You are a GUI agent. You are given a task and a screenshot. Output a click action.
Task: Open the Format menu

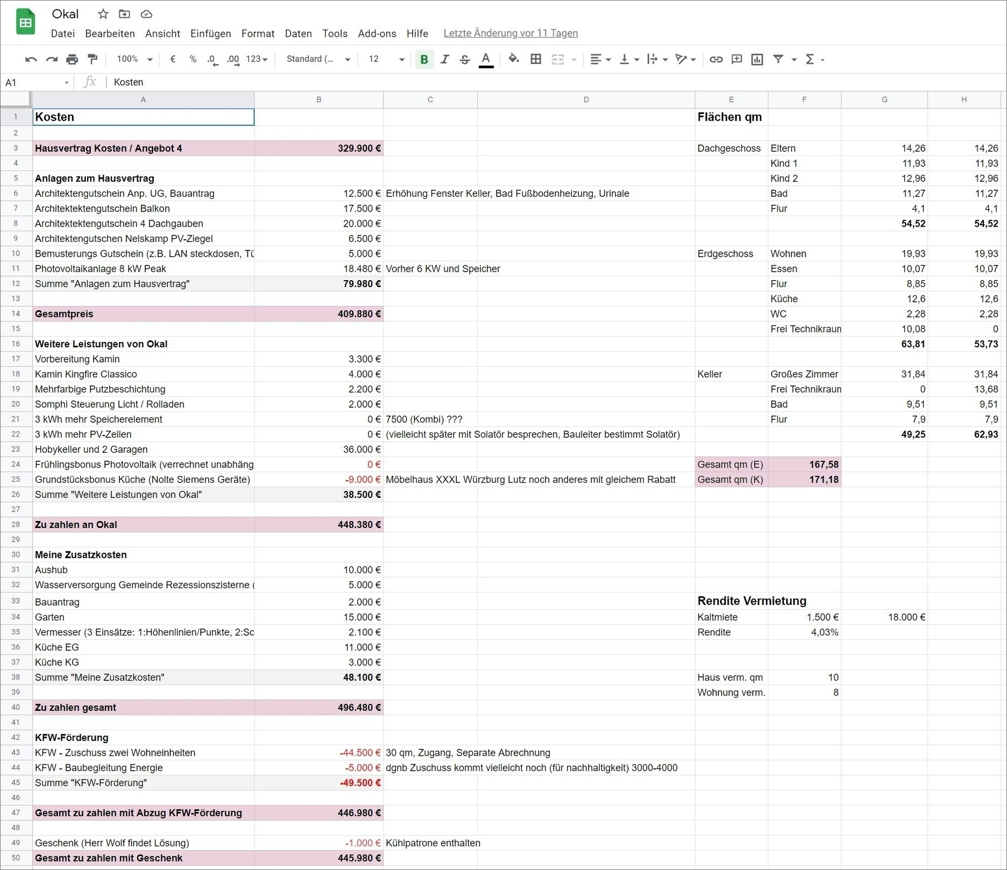click(x=258, y=34)
